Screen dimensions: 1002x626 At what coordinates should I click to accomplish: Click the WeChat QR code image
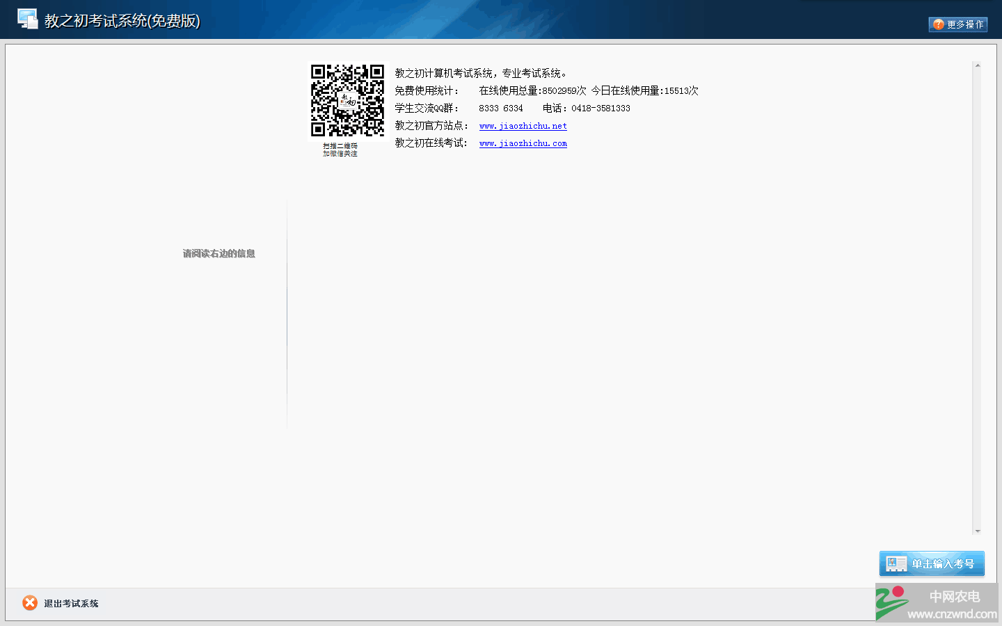pos(347,101)
